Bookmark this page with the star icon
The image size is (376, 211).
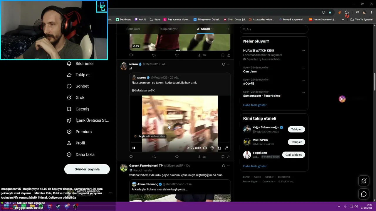pos(330,12)
